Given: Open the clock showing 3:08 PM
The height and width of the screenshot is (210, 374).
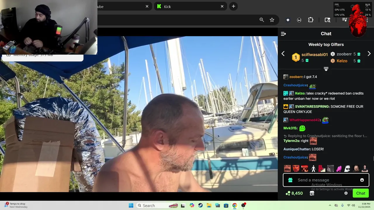Looking at the screenshot, I should (x=364, y=205).
